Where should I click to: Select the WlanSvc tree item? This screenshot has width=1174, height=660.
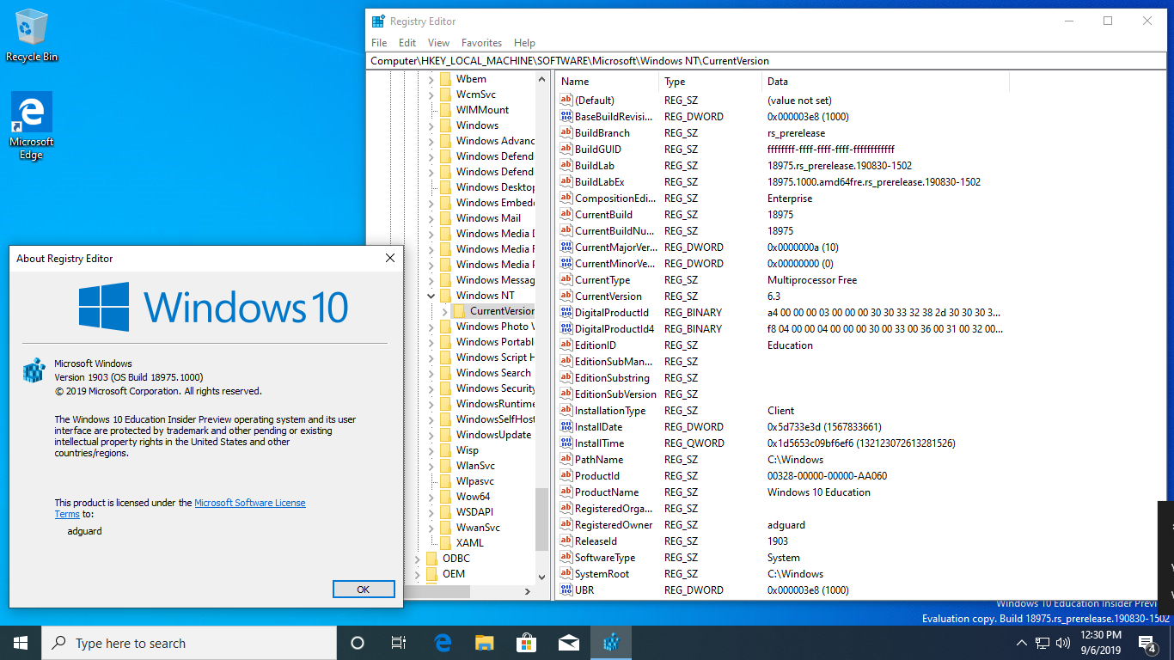click(x=476, y=465)
